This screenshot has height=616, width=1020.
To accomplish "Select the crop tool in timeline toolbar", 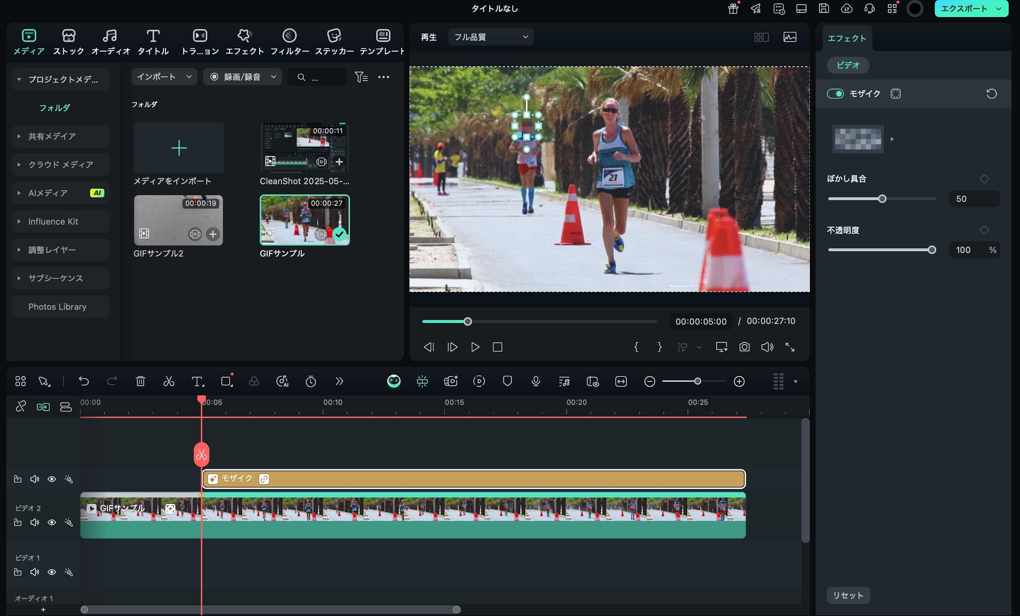I will click(226, 381).
